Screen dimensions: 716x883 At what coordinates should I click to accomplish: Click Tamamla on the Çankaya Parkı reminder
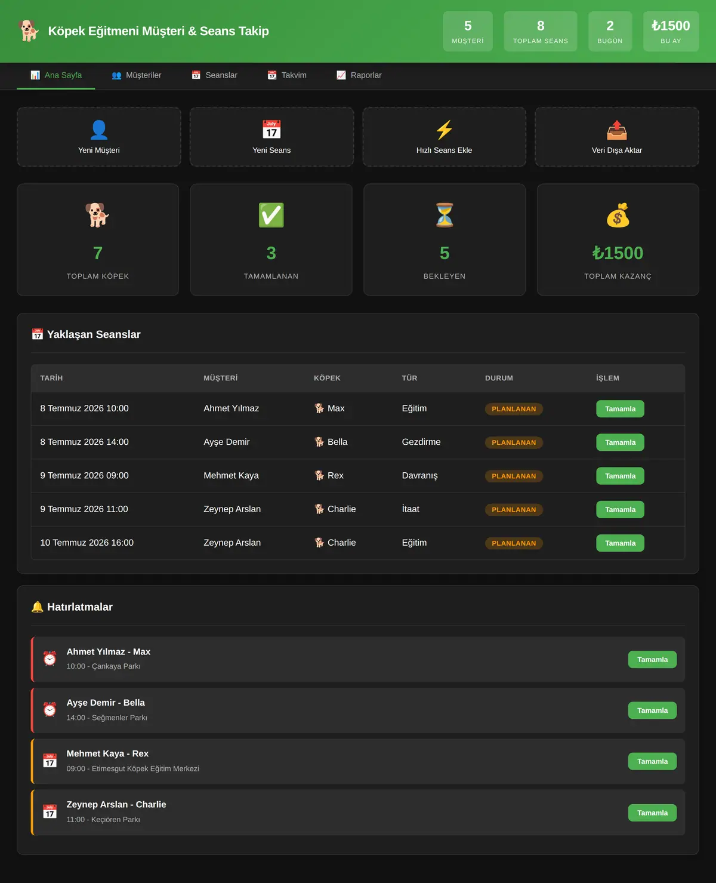coord(652,659)
